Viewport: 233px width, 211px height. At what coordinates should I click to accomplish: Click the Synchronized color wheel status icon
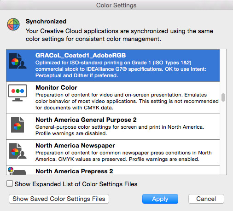(13, 24)
